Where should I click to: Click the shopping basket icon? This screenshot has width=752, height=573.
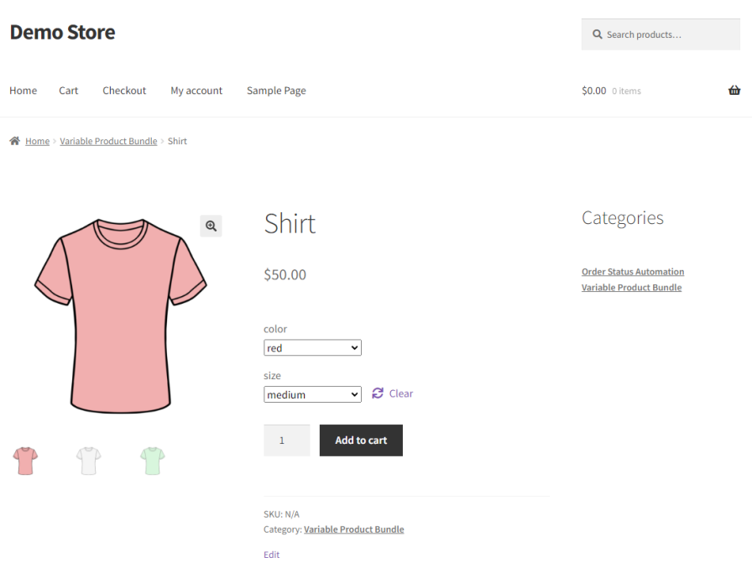pyautogui.click(x=734, y=91)
